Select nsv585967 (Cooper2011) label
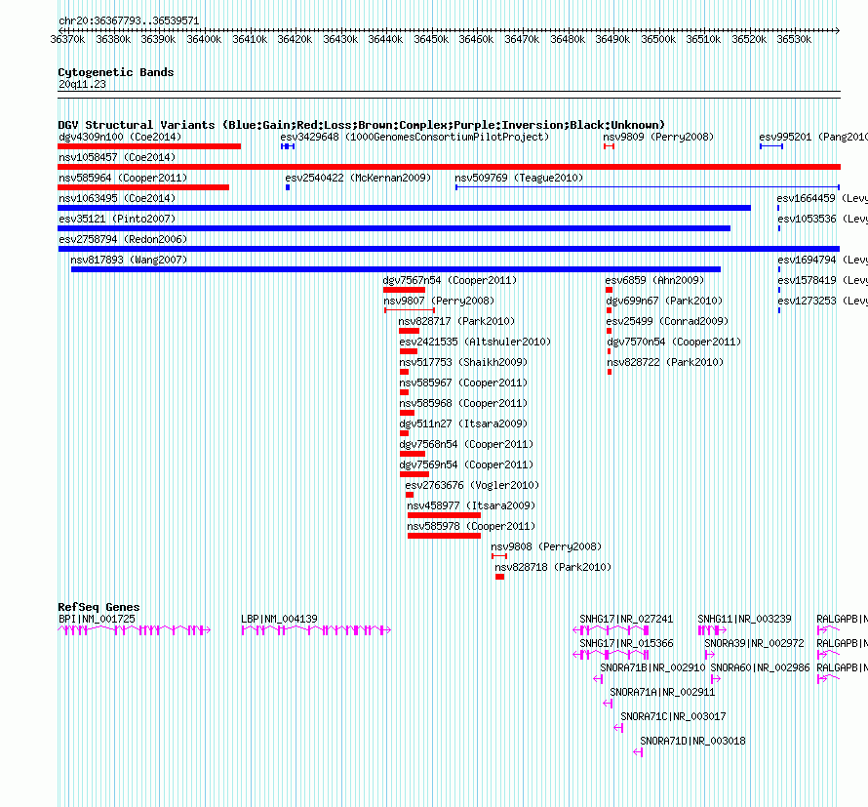Image resolution: width=868 pixels, height=807 pixels. pos(463,383)
